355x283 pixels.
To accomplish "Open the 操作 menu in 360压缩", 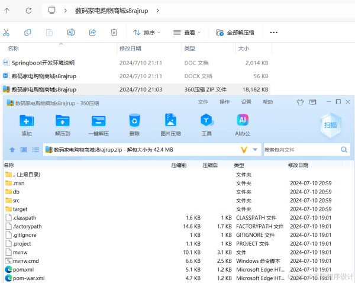I will (x=225, y=102).
